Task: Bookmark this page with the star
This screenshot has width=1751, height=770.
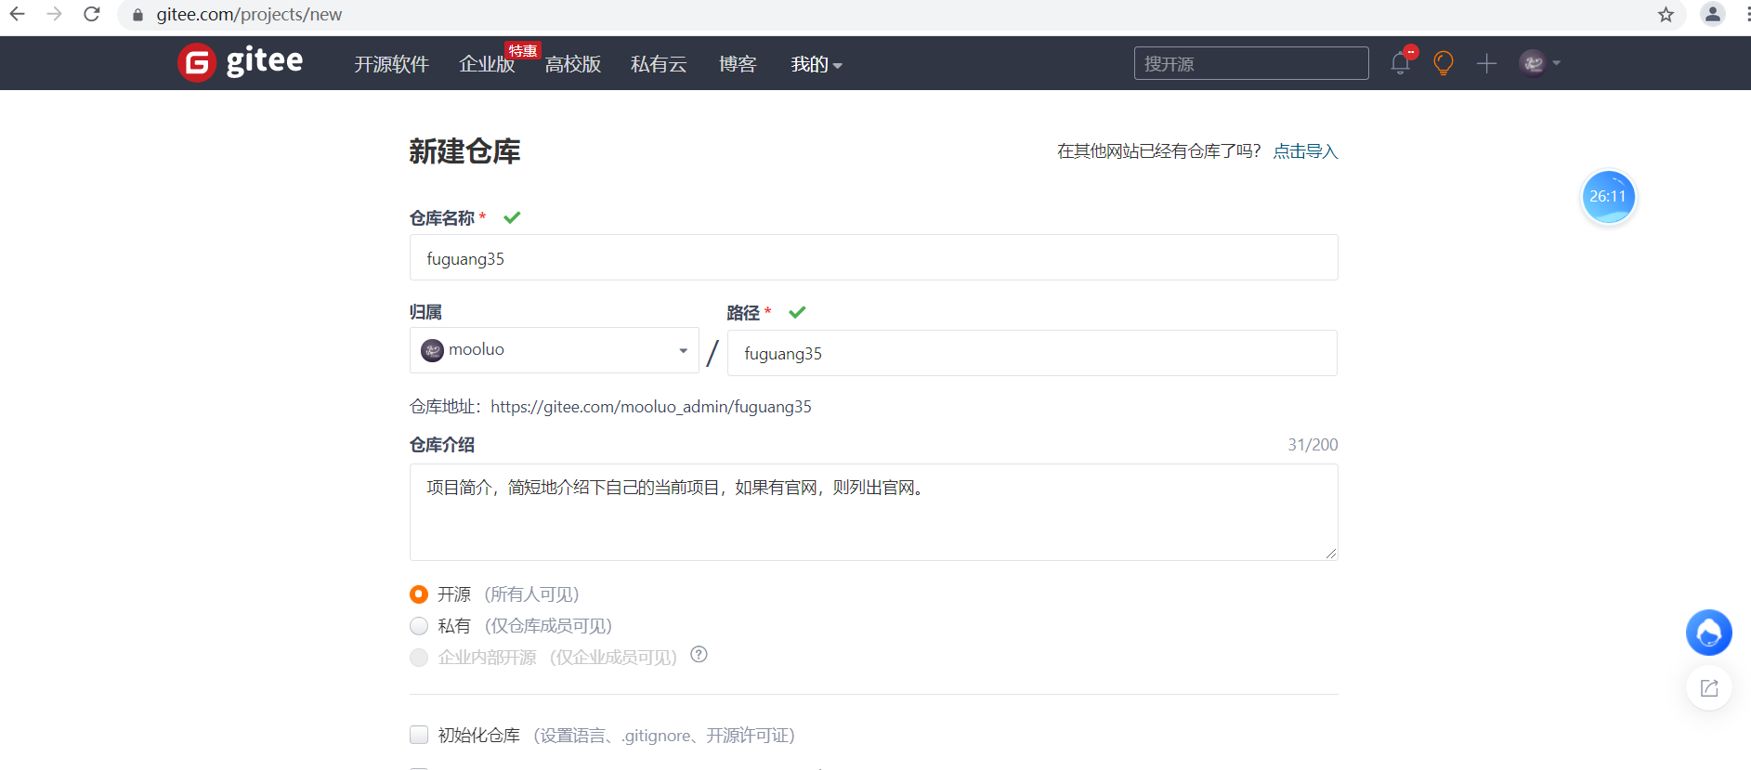Action: click(x=1666, y=14)
